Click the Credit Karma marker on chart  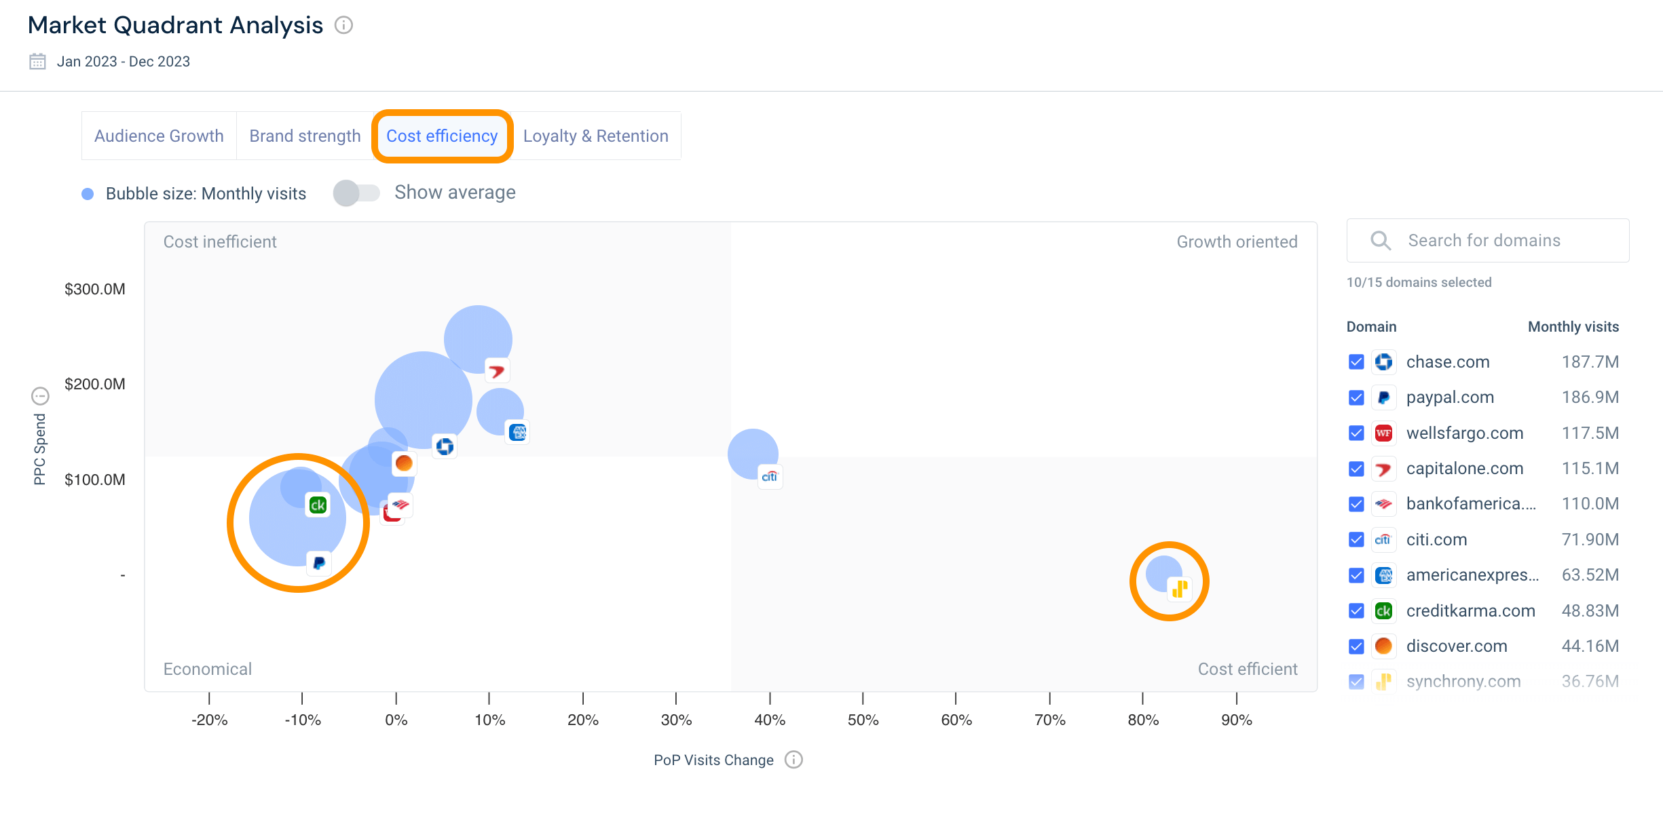(x=318, y=505)
